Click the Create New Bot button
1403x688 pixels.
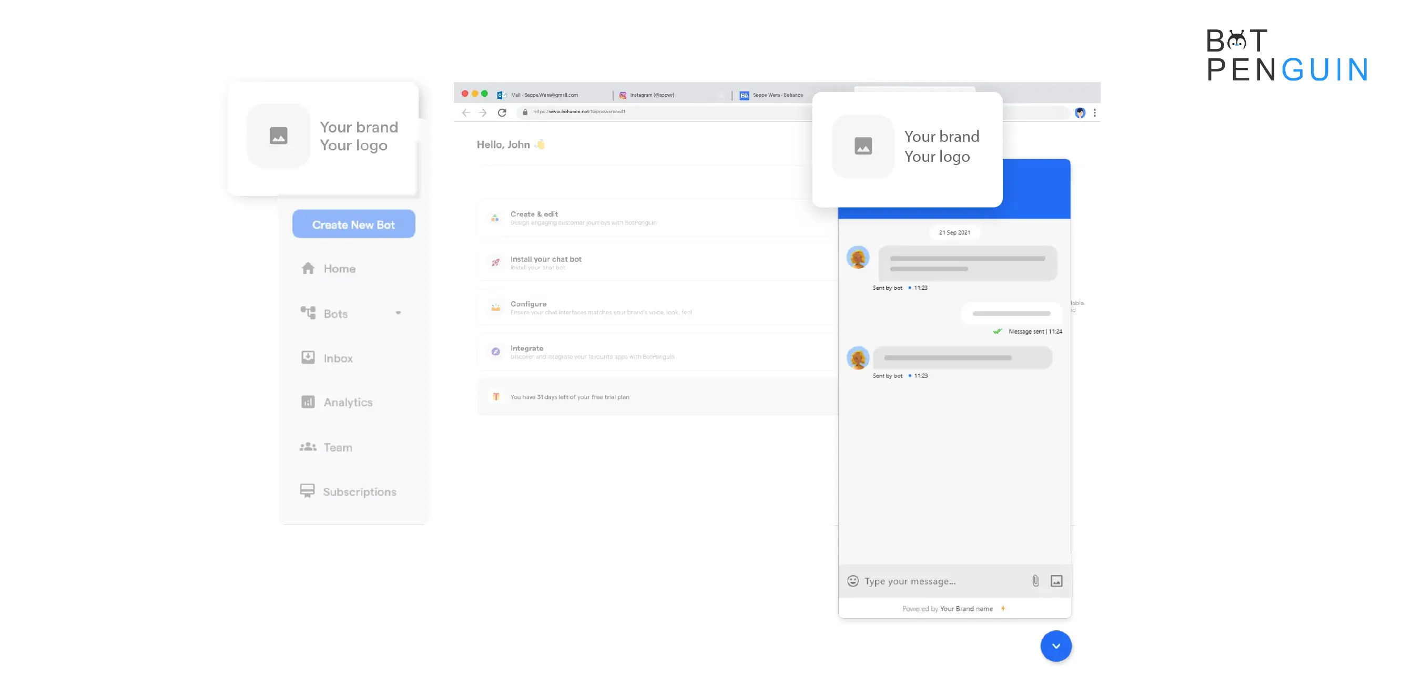coord(353,224)
